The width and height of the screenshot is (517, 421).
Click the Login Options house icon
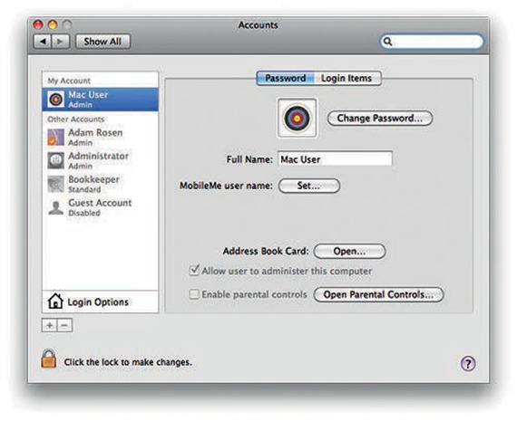pyautogui.click(x=55, y=301)
